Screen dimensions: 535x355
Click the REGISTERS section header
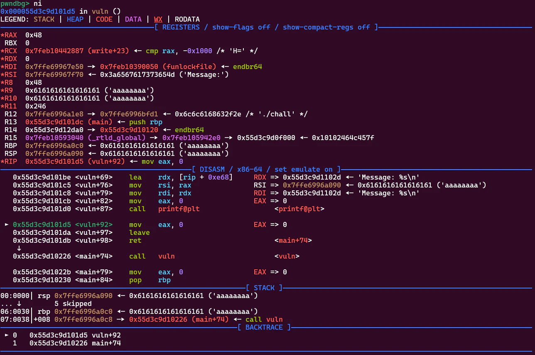point(181,27)
